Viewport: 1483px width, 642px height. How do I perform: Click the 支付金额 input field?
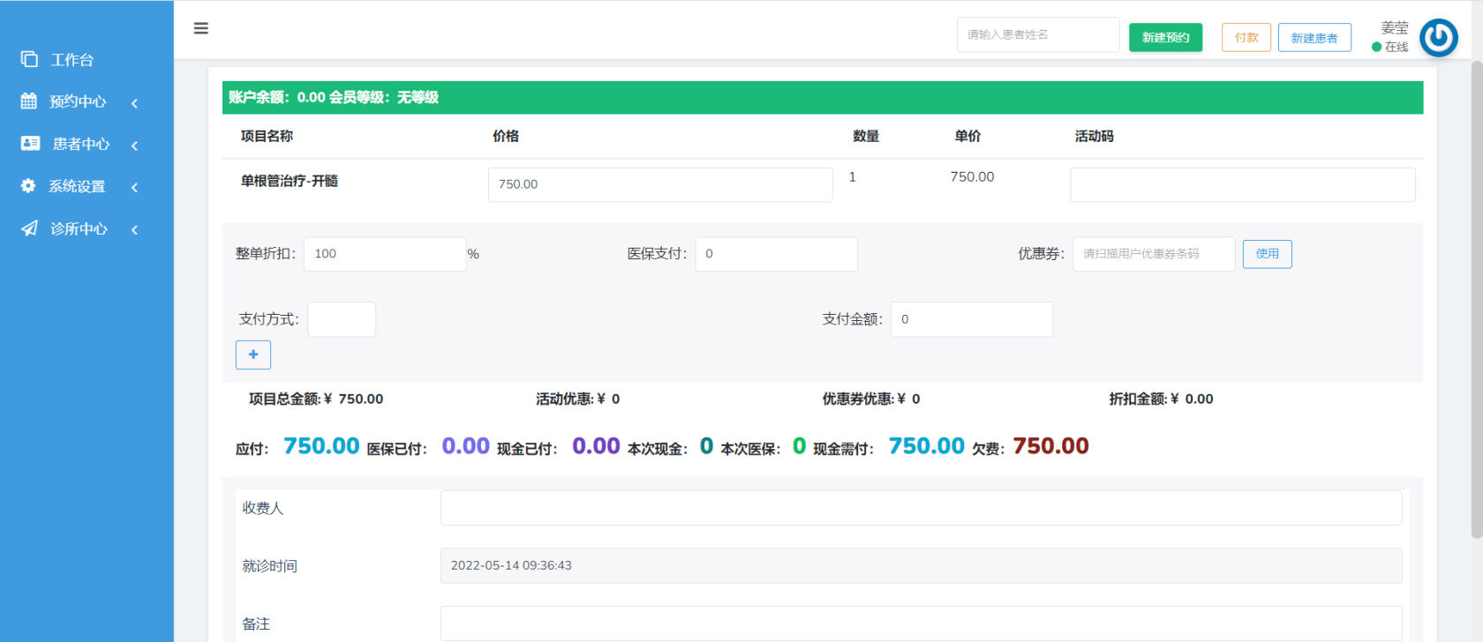pyautogui.click(x=972, y=319)
